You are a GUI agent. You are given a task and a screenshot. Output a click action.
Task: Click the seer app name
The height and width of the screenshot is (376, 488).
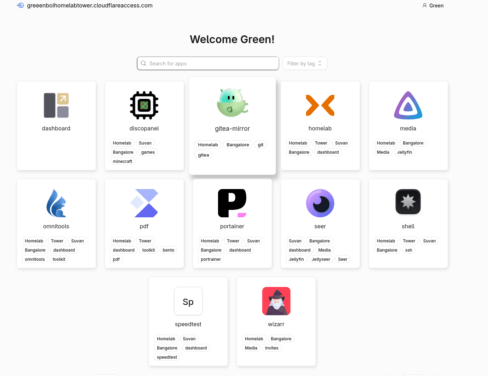click(x=320, y=227)
